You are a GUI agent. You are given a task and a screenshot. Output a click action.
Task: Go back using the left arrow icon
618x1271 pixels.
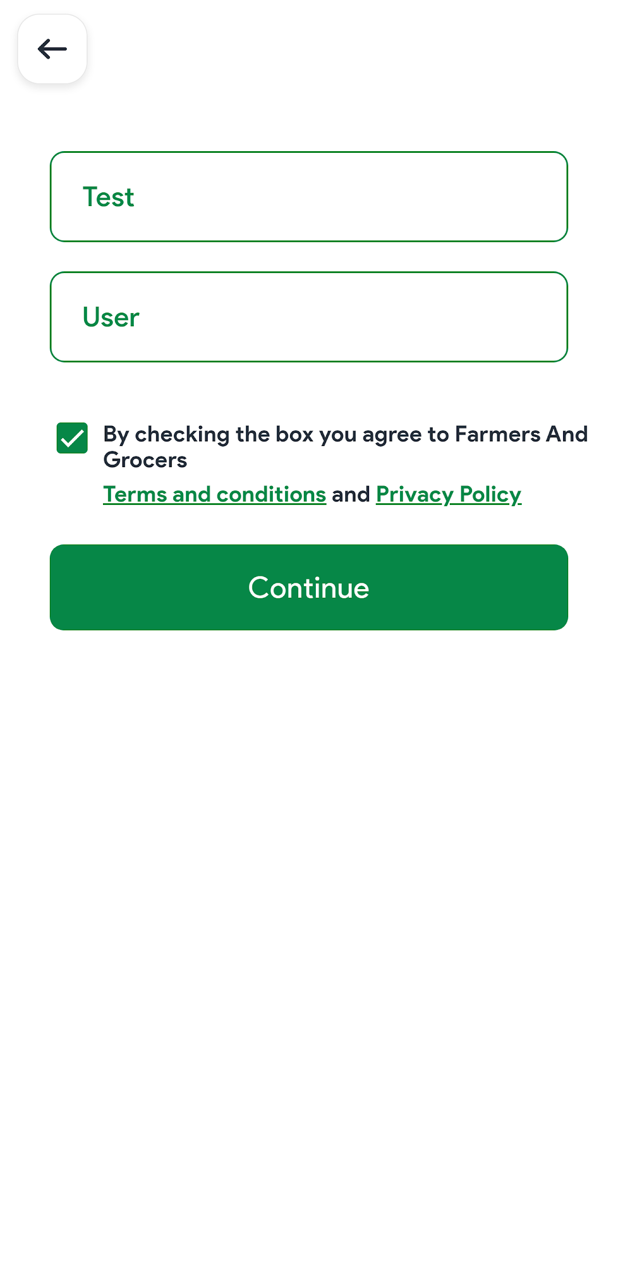[x=52, y=49]
